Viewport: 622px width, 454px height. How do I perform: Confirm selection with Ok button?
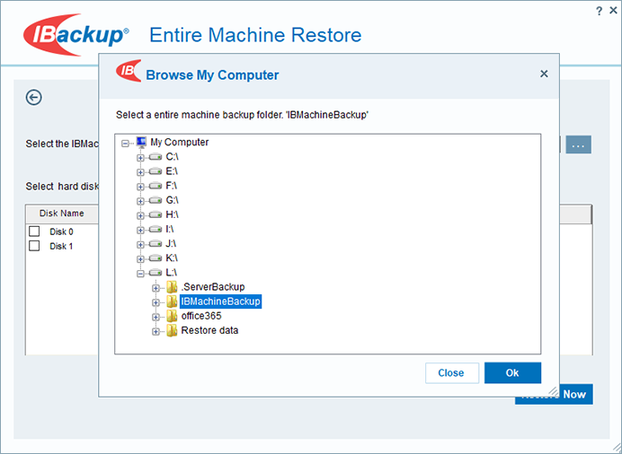click(512, 373)
